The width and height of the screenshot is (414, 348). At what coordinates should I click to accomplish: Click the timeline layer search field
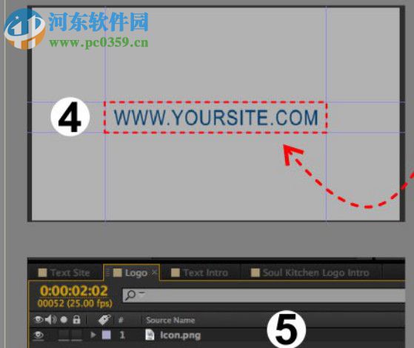pyautogui.click(x=264, y=295)
